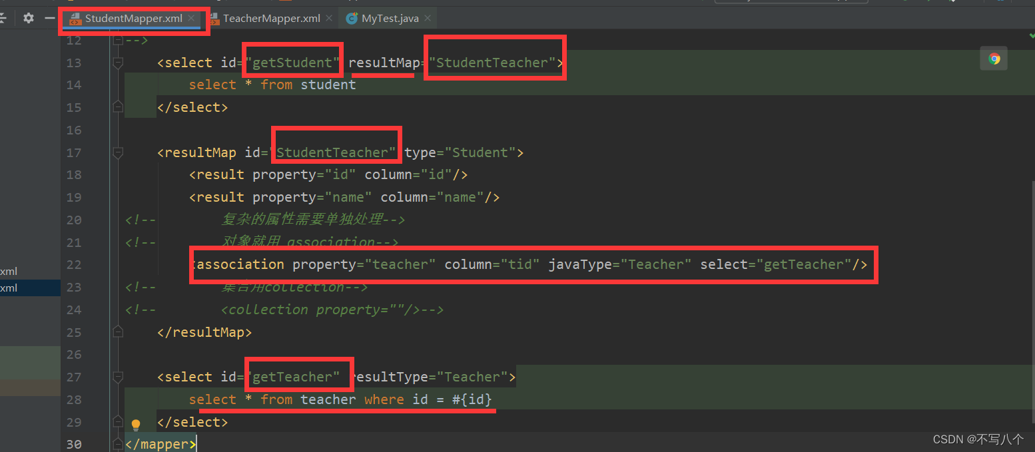
Task: Click the closing </resultMap> tag
Action: [x=204, y=332]
